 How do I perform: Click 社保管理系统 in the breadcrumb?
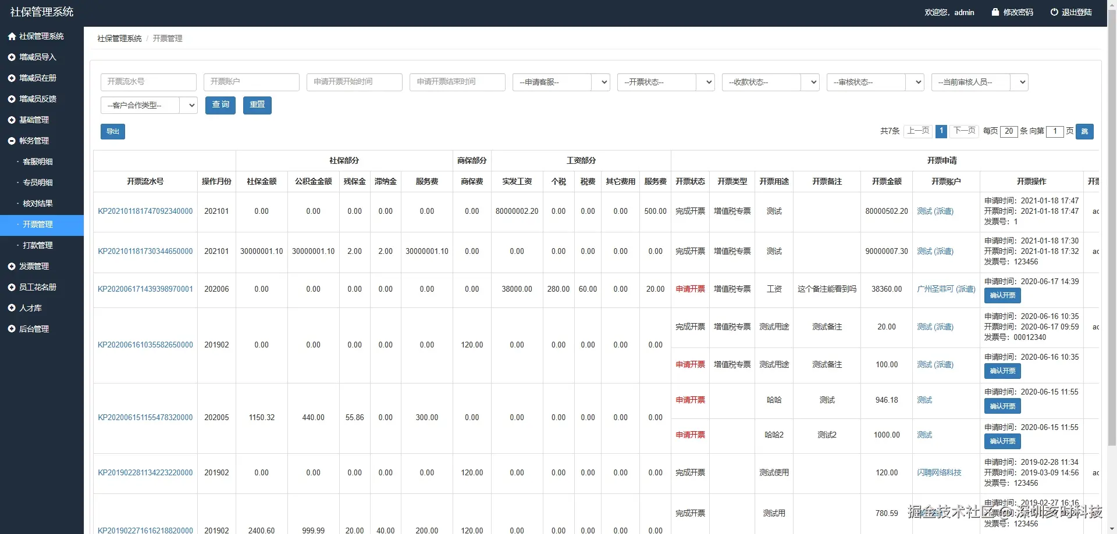[119, 38]
